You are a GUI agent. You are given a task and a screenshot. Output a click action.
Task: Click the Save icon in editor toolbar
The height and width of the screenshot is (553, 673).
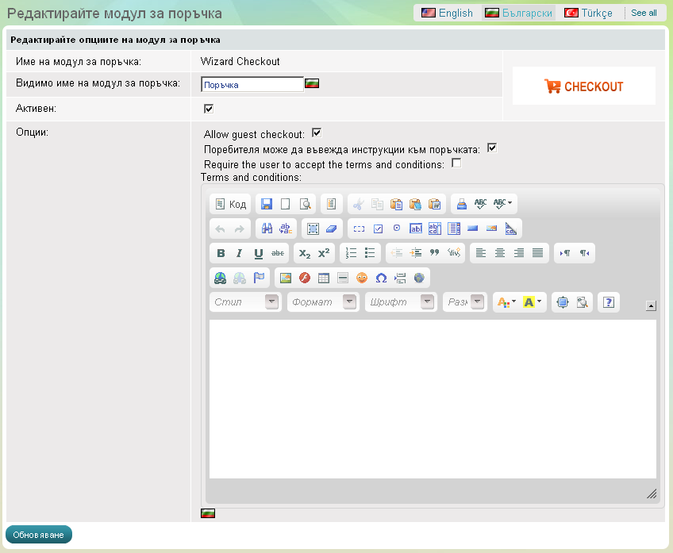click(267, 204)
